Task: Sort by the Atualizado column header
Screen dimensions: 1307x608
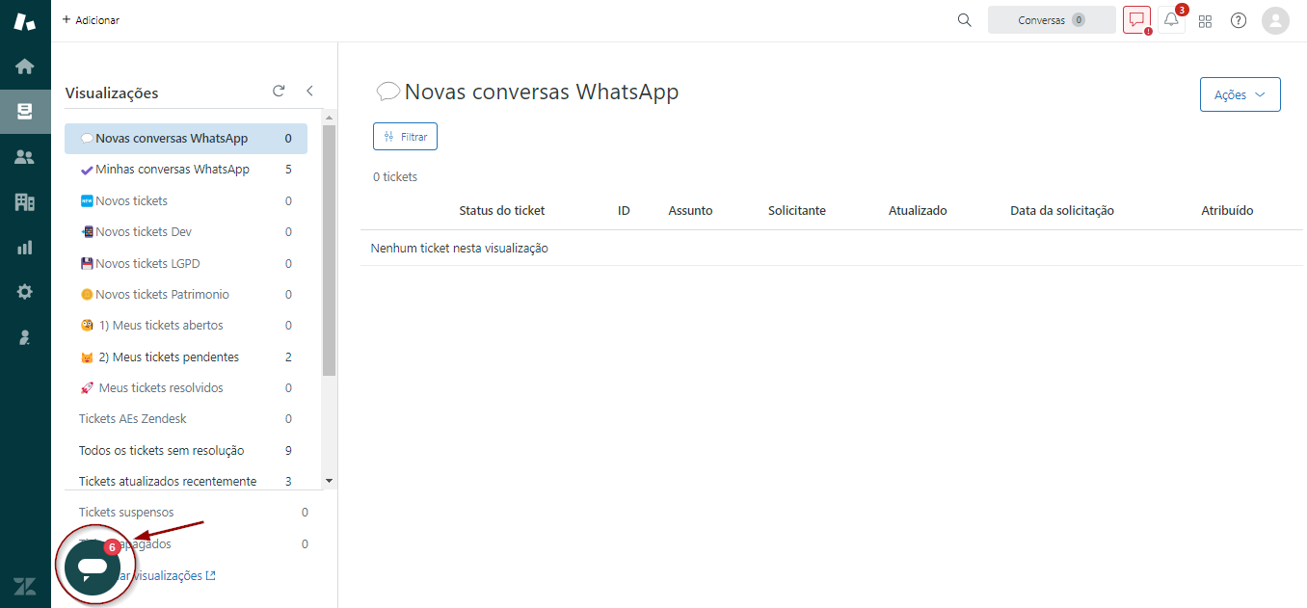Action: 917,211
